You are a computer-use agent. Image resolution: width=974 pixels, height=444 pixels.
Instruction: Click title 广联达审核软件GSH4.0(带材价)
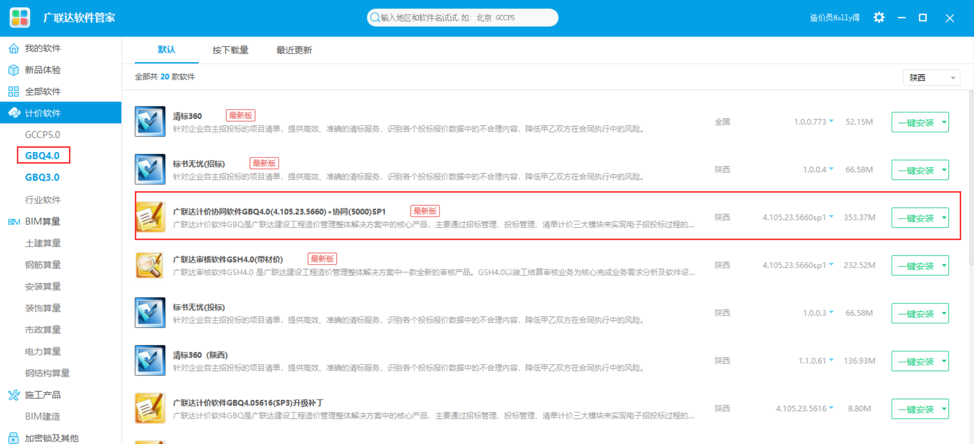point(228,259)
